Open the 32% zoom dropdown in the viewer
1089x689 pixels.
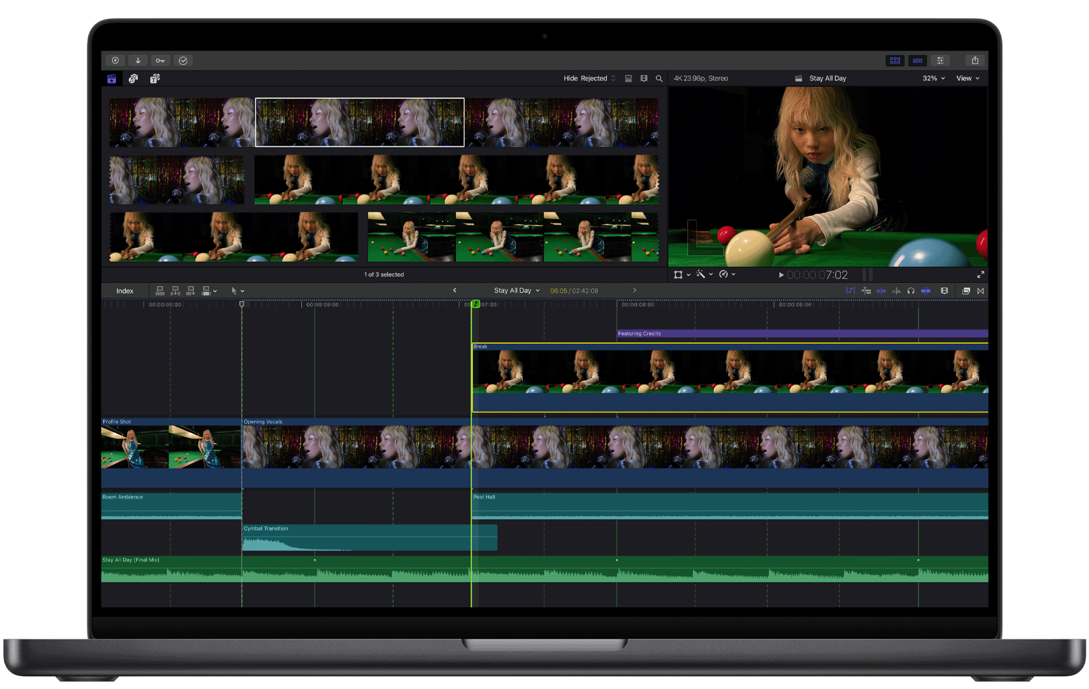(x=932, y=78)
